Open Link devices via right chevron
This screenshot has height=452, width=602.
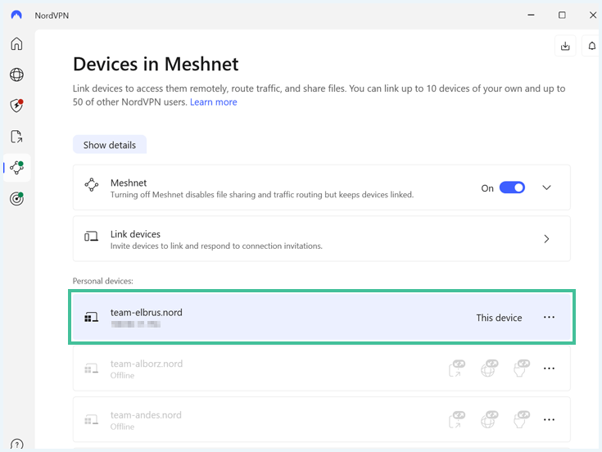pos(546,238)
